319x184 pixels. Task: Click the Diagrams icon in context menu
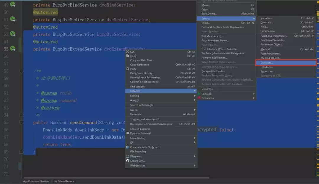coord(128,156)
